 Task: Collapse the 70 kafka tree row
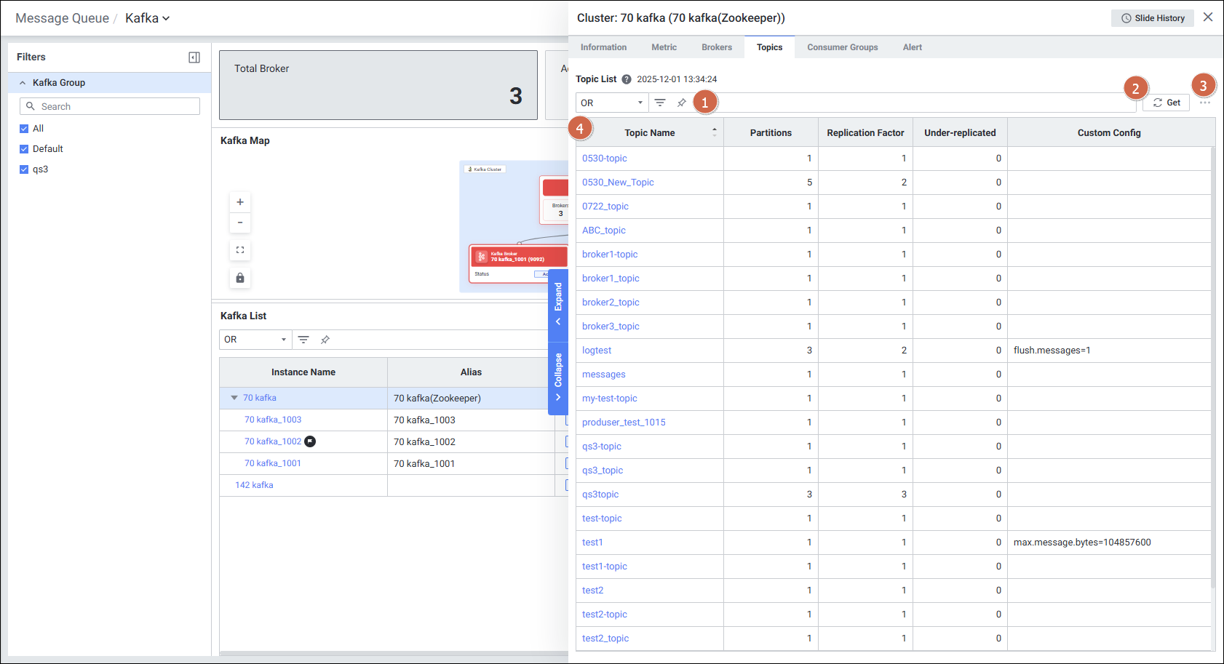click(234, 398)
